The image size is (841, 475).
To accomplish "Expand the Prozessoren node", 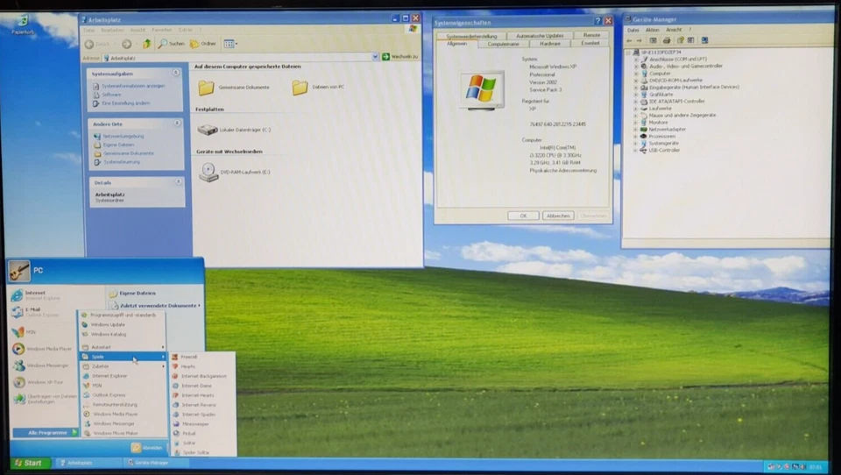I will coord(636,137).
